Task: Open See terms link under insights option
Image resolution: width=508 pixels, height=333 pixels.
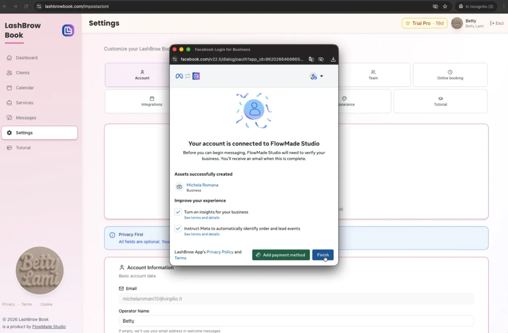Action: [x=202, y=218]
